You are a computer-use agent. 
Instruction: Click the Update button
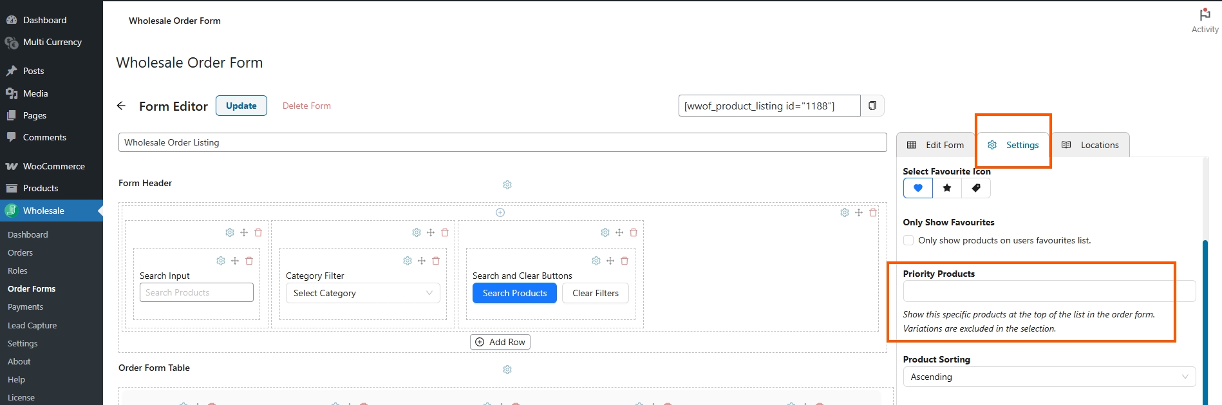click(x=241, y=106)
